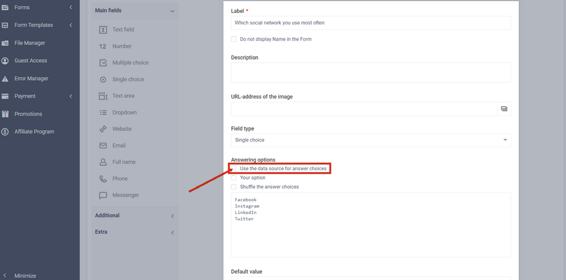Open image browser next to URL field

pyautogui.click(x=504, y=108)
